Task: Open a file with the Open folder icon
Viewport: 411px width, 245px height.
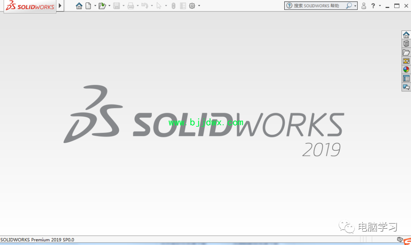Action: click(x=102, y=6)
